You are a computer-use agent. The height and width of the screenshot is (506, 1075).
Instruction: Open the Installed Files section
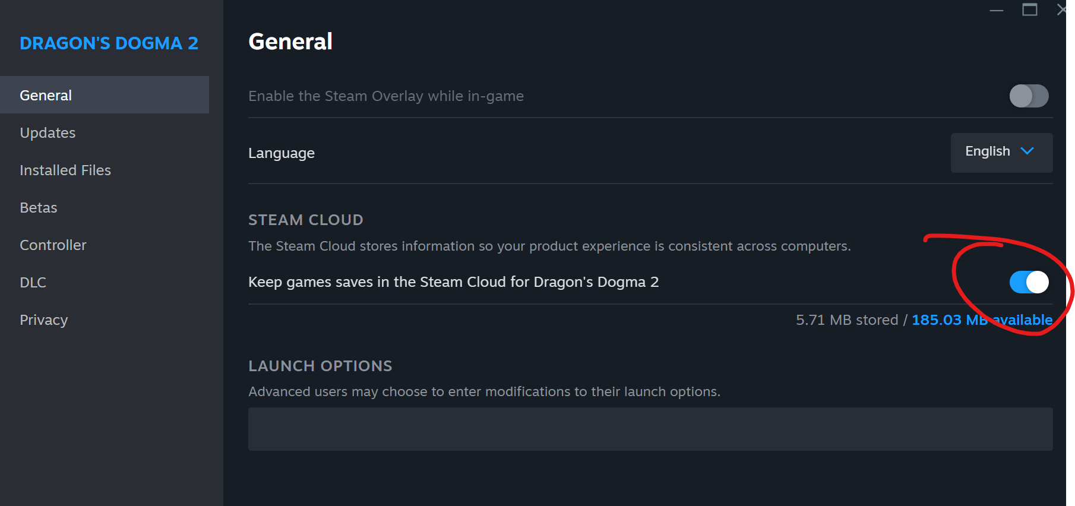click(x=65, y=170)
